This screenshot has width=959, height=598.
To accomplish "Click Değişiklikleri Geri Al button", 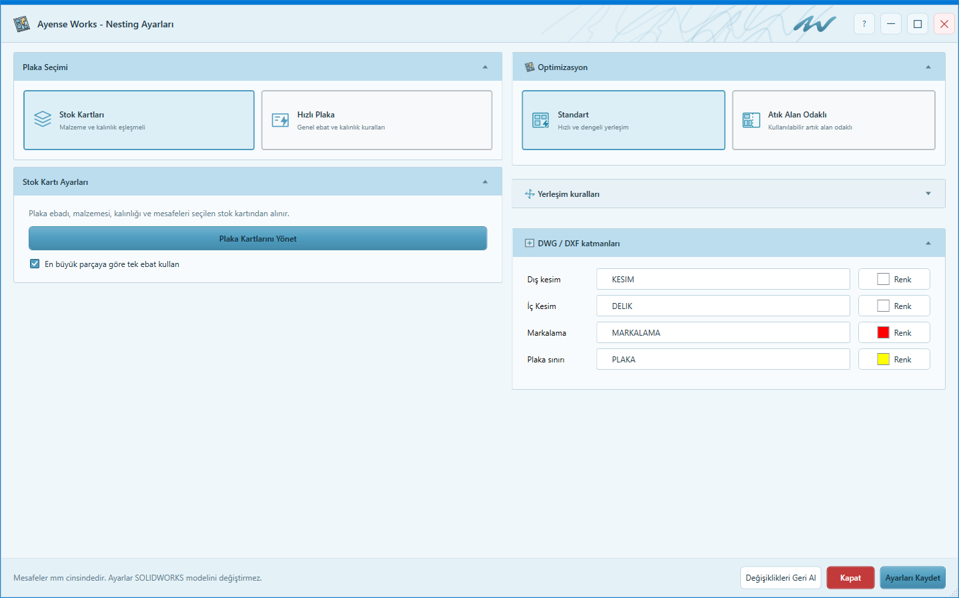I will [x=781, y=578].
